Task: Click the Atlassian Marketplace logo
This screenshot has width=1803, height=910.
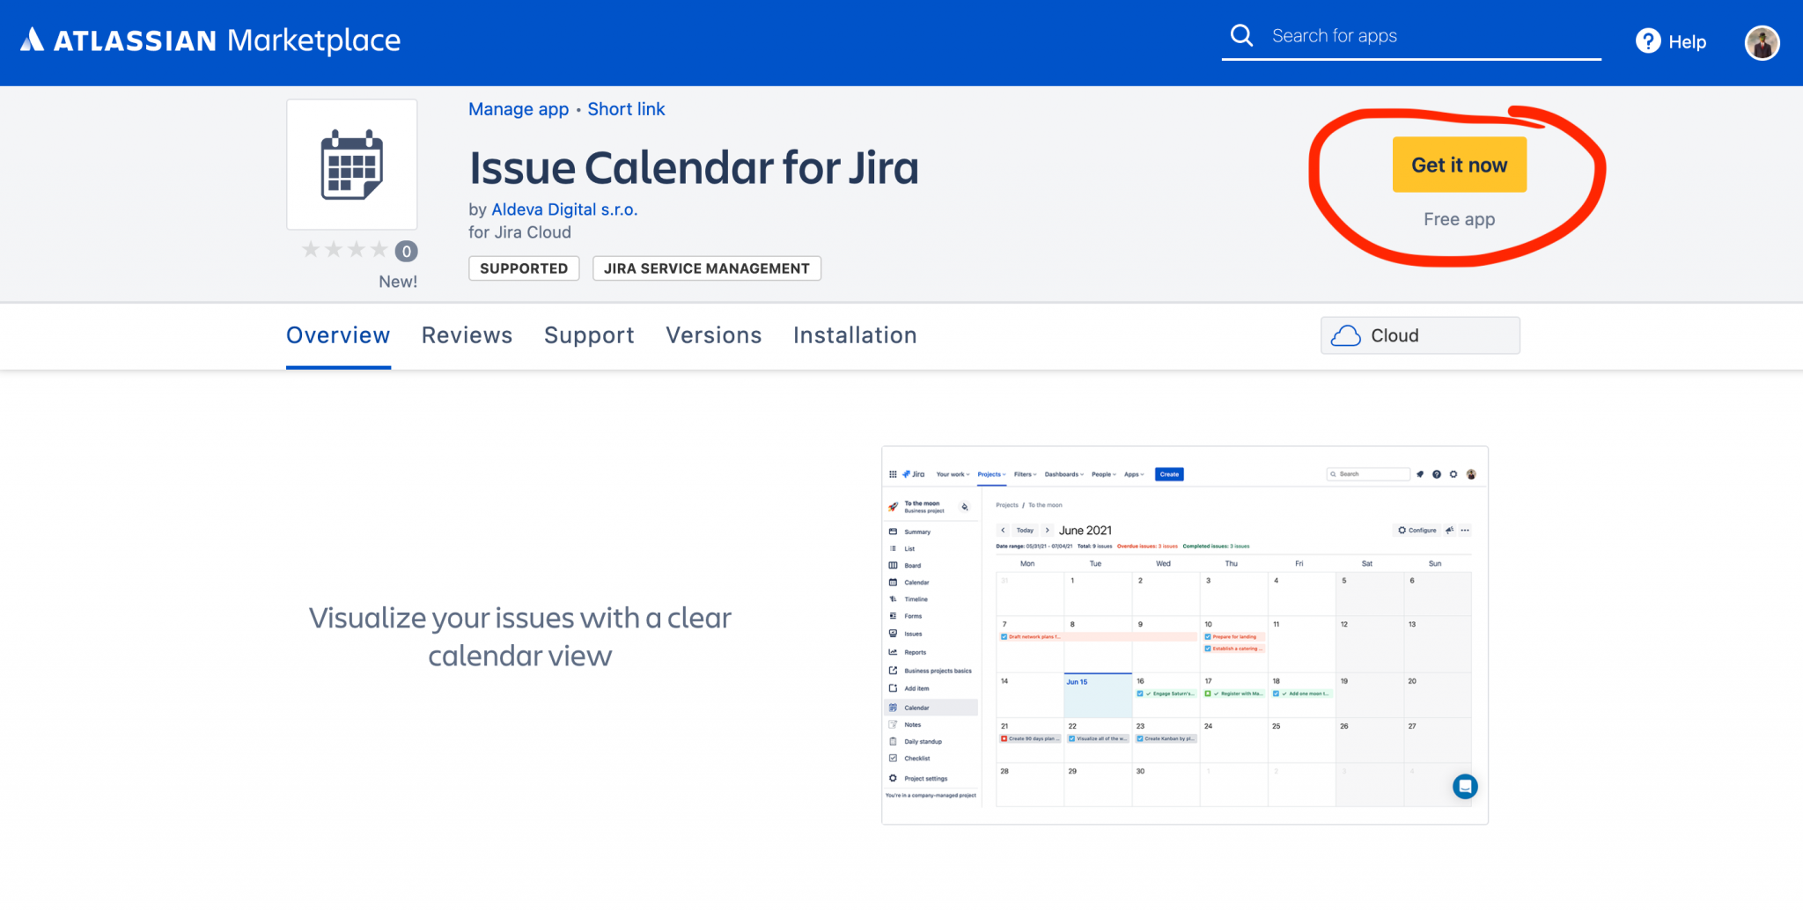Action: [210, 40]
